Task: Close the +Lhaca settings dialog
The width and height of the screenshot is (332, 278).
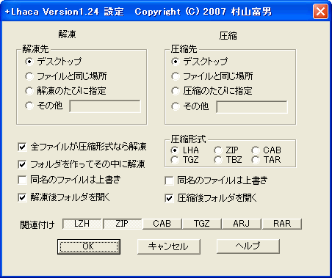Action: (x=320, y=12)
